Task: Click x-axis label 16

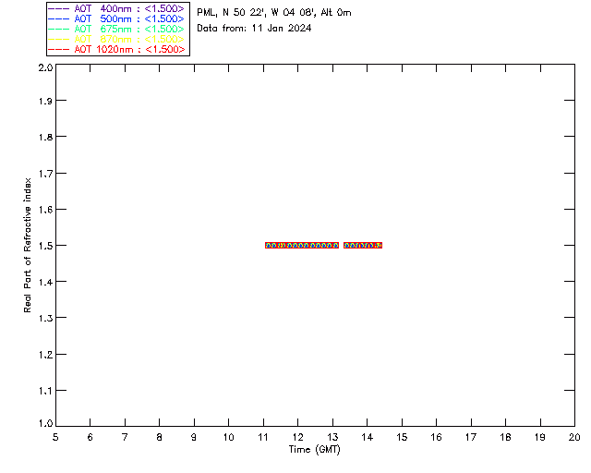Action: (436, 437)
